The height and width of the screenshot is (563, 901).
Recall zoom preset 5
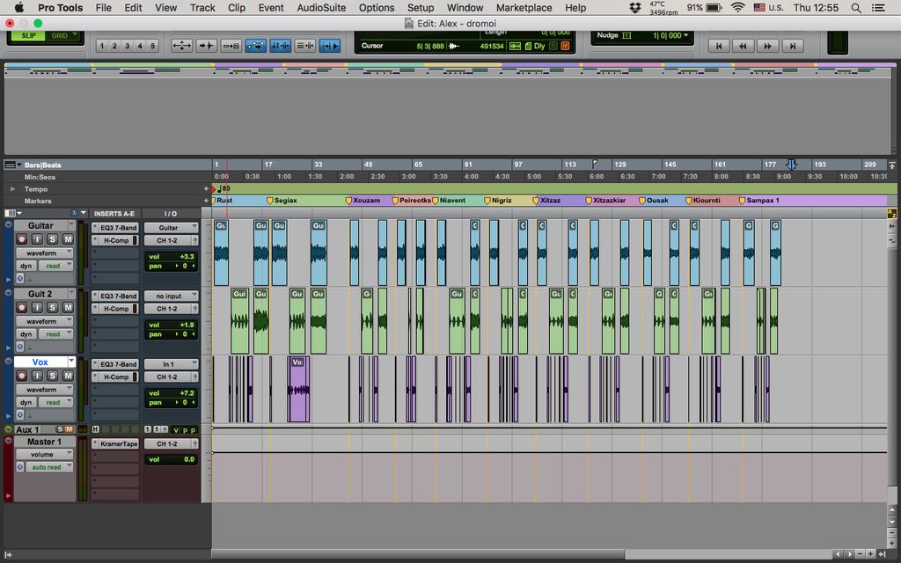152,46
